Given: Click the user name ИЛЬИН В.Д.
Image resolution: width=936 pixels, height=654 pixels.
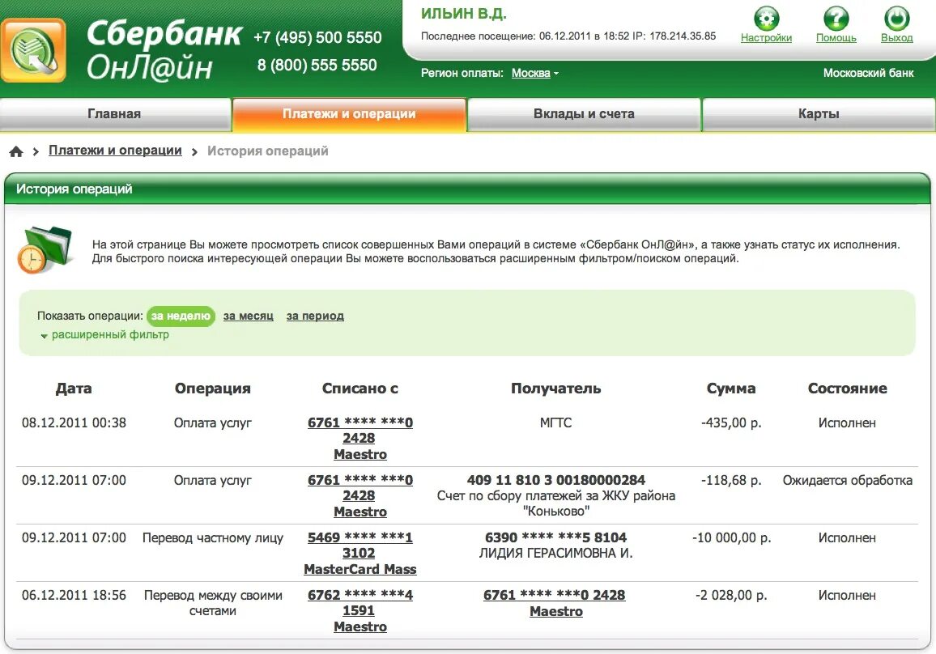Looking at the screenshot, I should (463, 13).
